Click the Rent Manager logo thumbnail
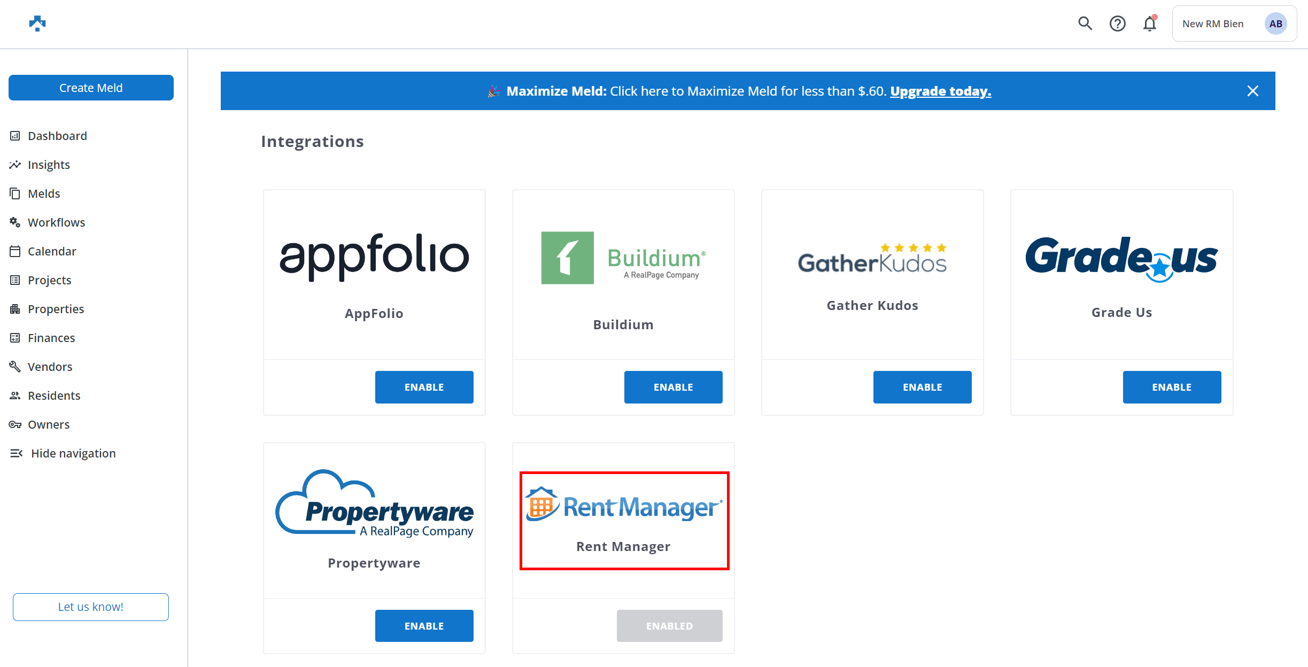The height and width of the screenshot is (667, 1308). tap(624, 506)
